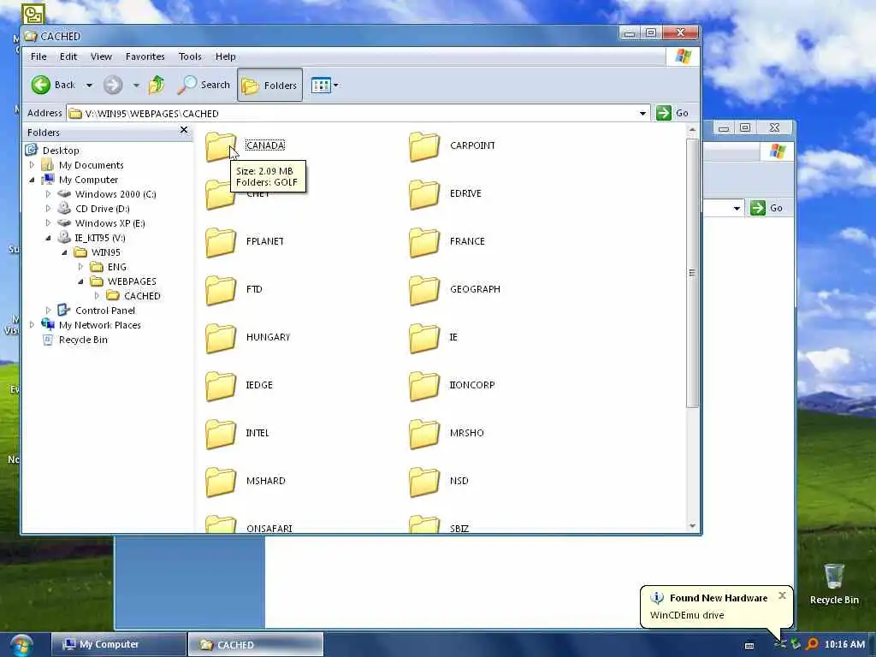The height and width of the screenshot is (657, 876).
Task: Open the Views icon in toolbar
Action: pyautogui.click(x=321, y=86)
